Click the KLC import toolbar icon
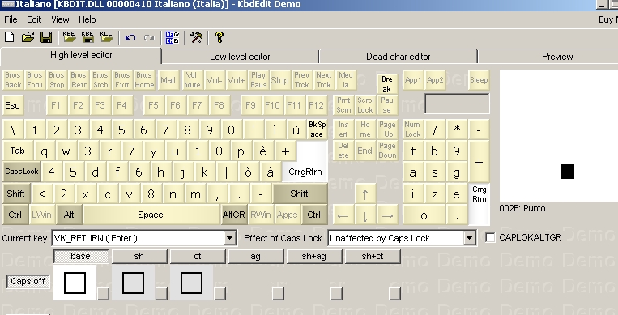Viewport: 618px width, 315px height. pyautogui.click(x=106, y=37)
